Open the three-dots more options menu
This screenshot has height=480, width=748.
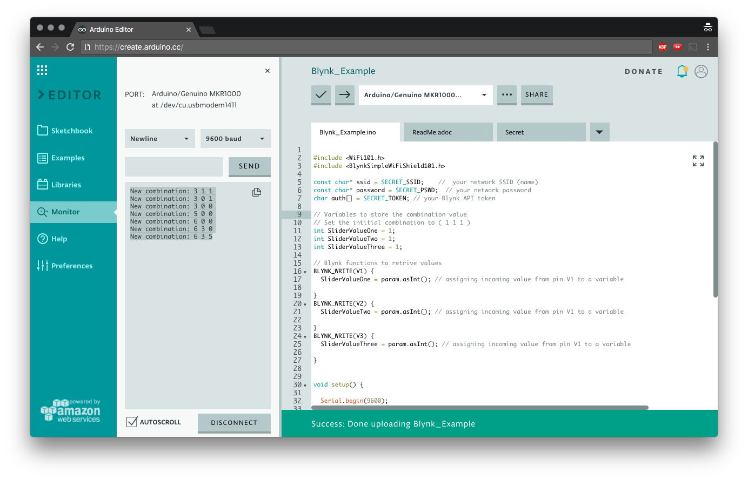(506, 95)
